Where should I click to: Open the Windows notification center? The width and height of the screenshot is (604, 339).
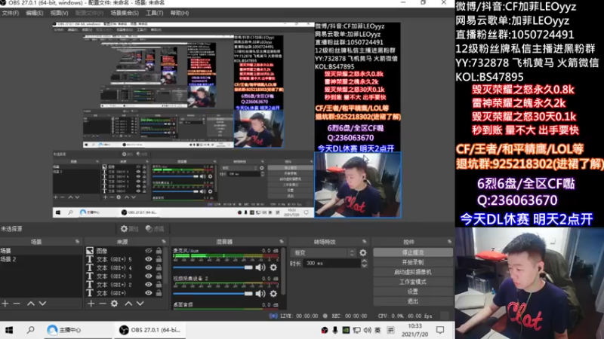point(440,330)
